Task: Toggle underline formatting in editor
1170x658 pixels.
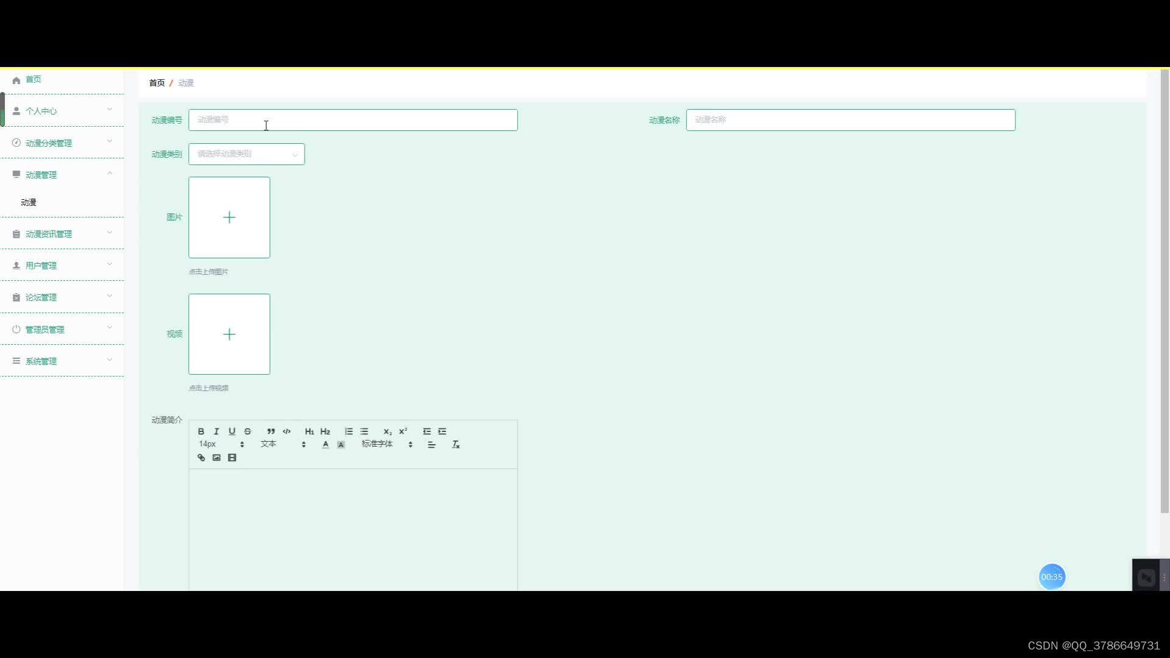Action: [232, 431]
